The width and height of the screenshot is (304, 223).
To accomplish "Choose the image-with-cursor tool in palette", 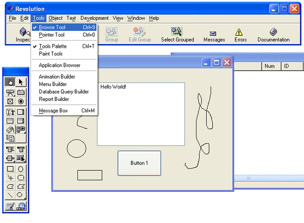I will click(21, 159).
